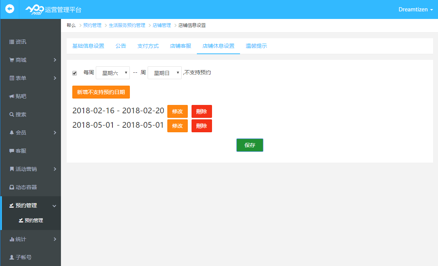Expand the 商城 sidebar chevron
This screenshot has width=438, height=266.
(55, 60)
